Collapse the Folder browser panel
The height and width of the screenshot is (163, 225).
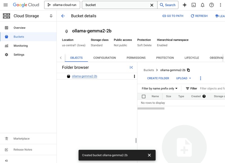pyautogui.click(x=131, y=67)
